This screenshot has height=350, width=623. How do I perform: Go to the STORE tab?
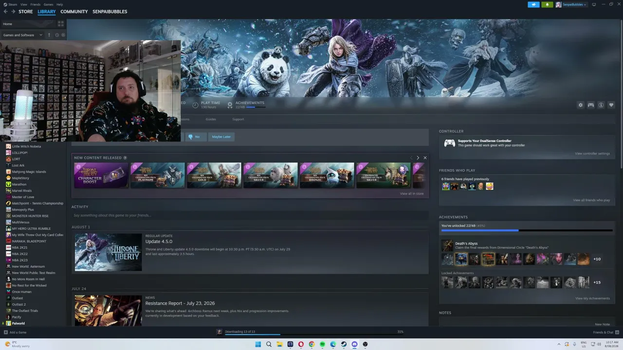point(26,12)
